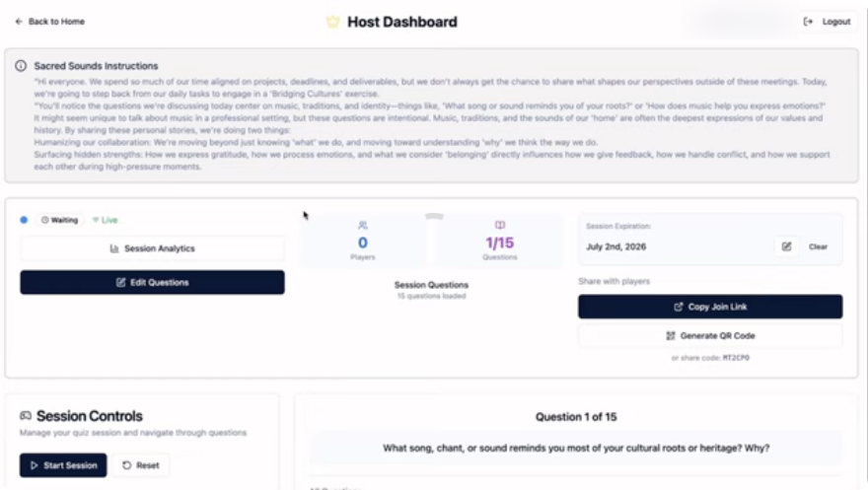Click Copy Join Link button
Image resolution: width=868 pixels, height=490 pixels.
pos(710,307)
